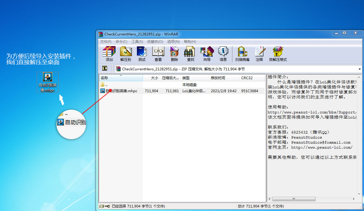
Task: Click the 本地磁盘 type cell
Action: coord(190,85)
